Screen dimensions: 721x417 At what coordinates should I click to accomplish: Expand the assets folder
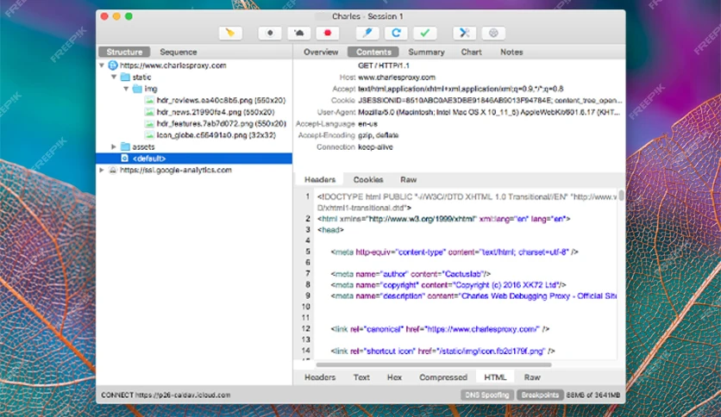[x=114, y=146]
